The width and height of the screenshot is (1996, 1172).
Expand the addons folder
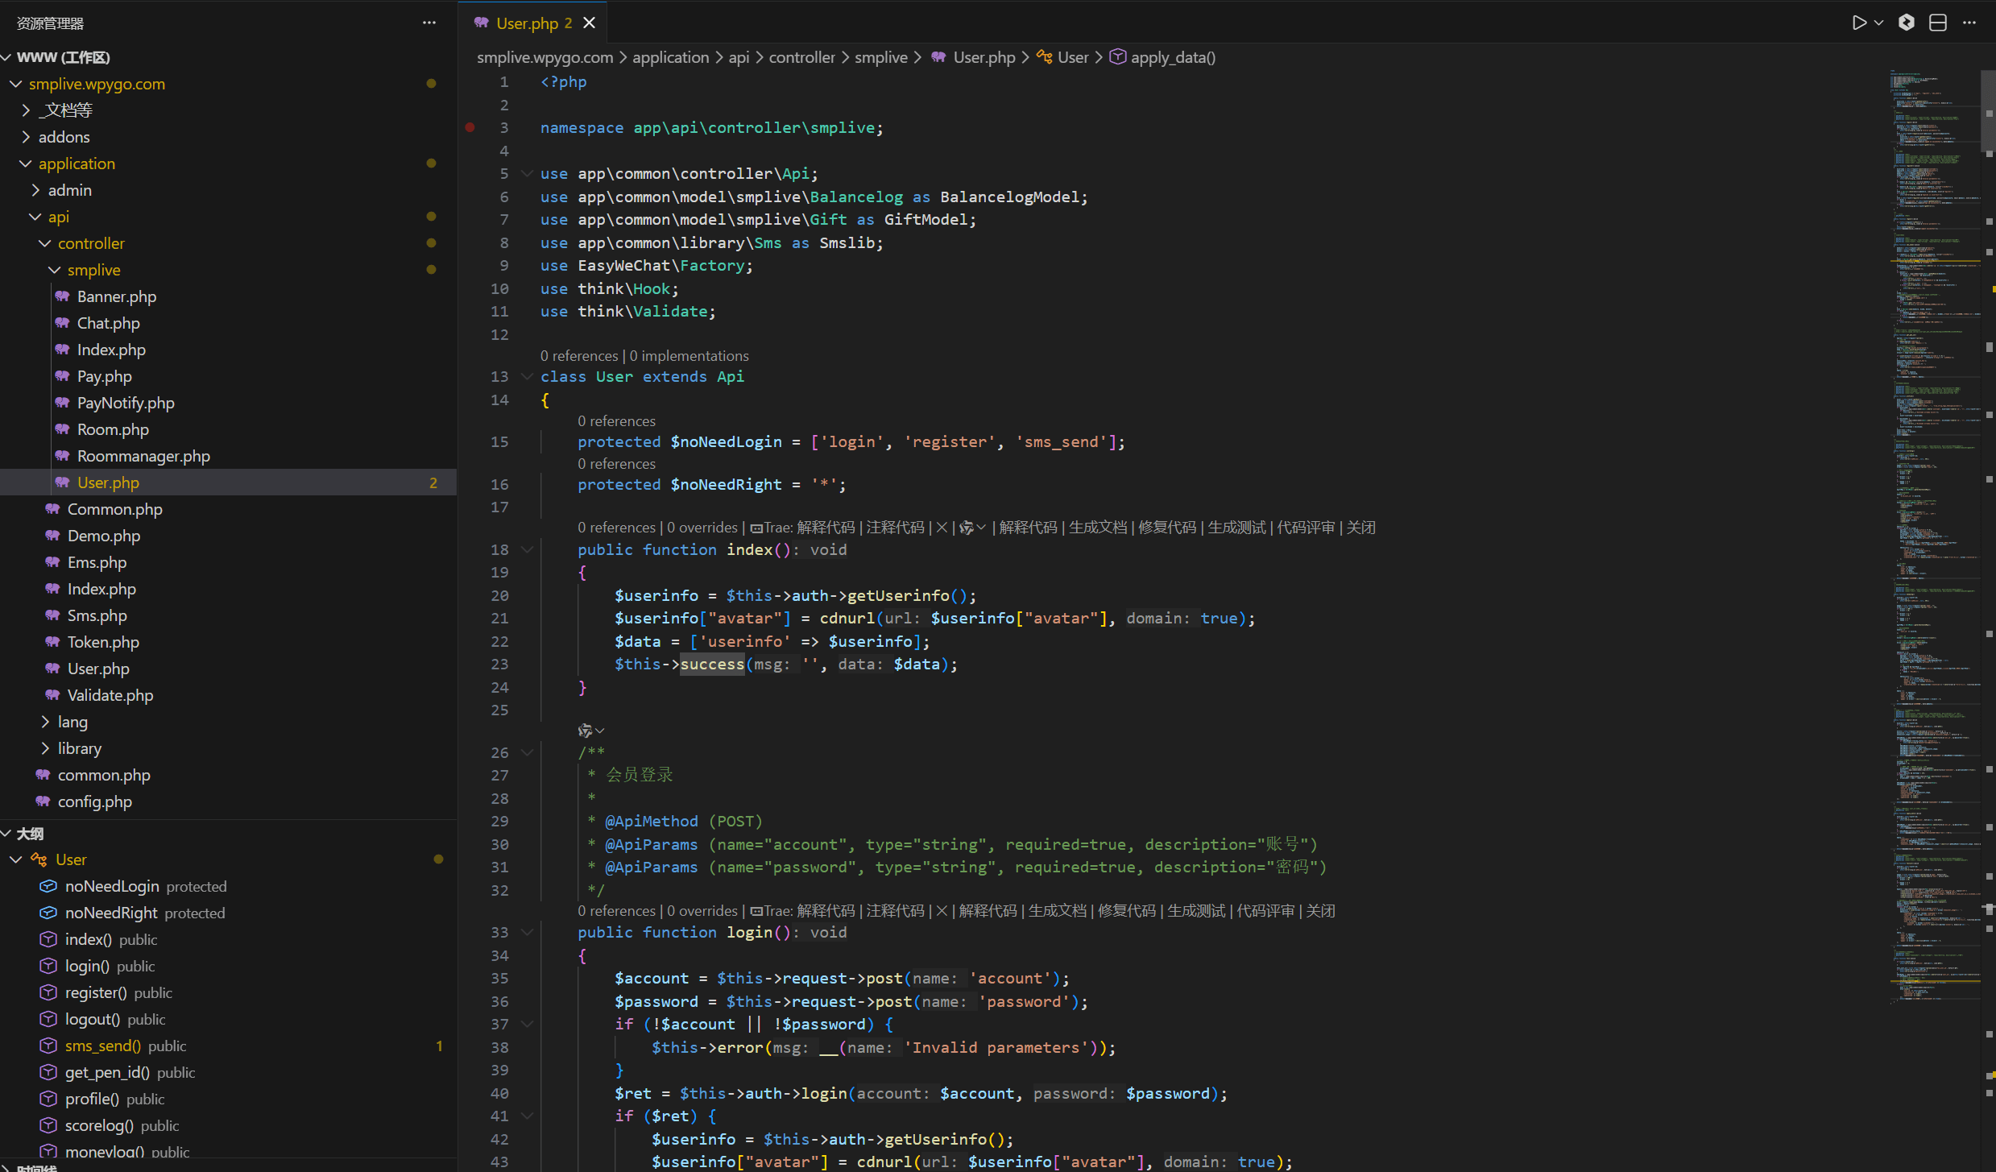(x=64, y=137)
